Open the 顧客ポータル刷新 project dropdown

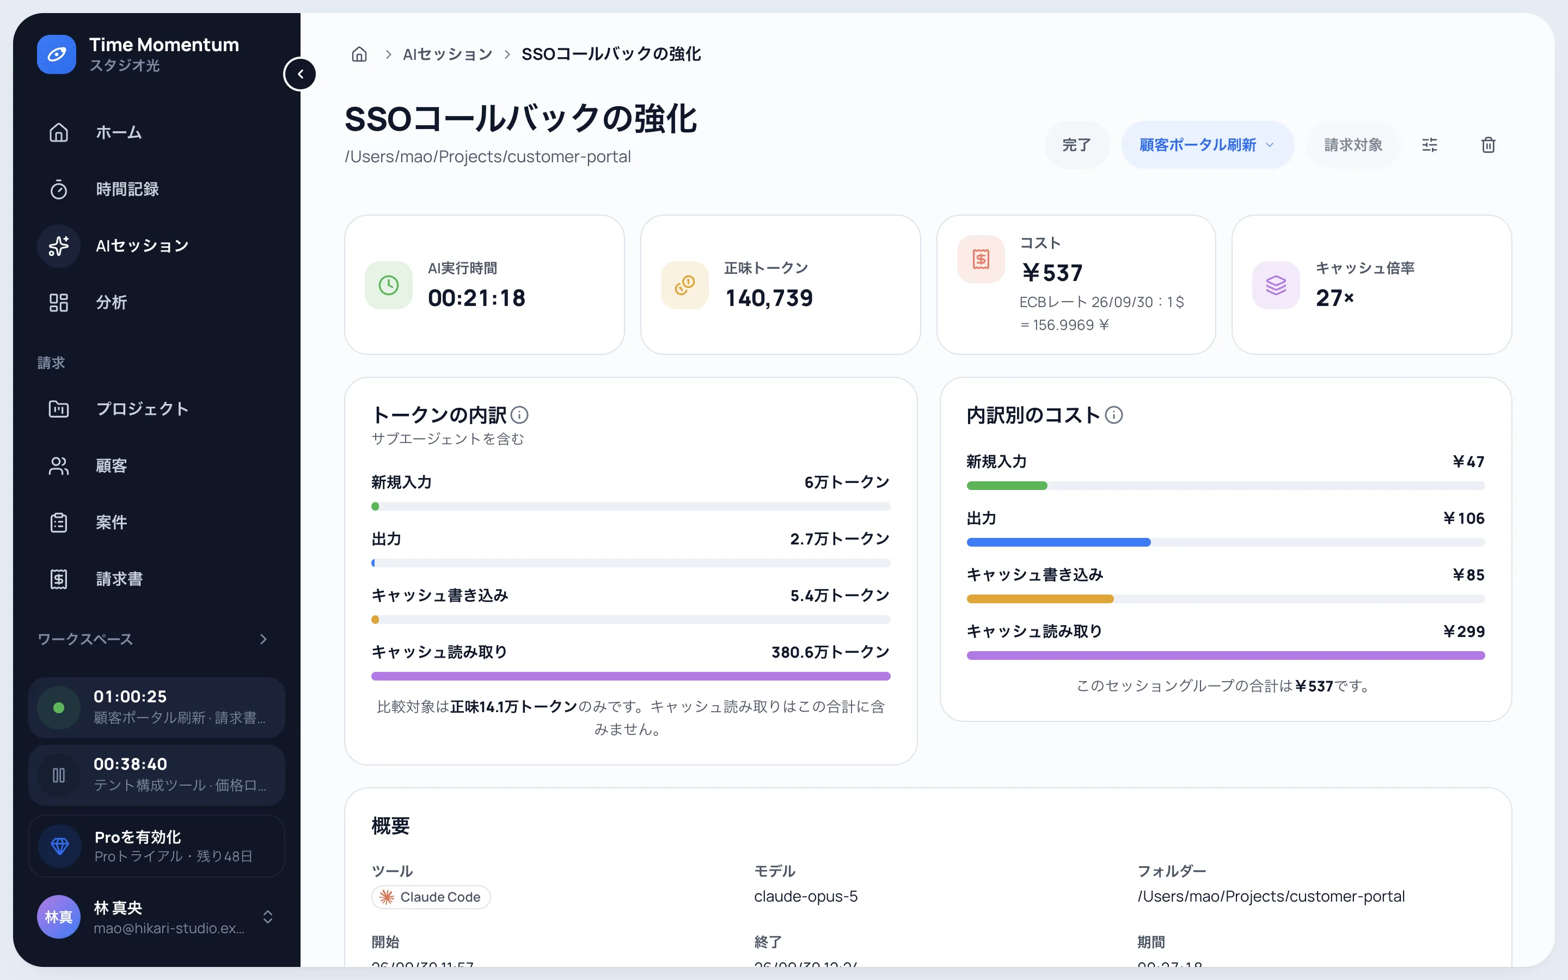1208,145
